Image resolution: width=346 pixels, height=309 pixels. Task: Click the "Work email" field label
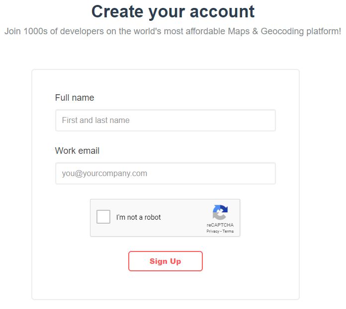[77, 151]
